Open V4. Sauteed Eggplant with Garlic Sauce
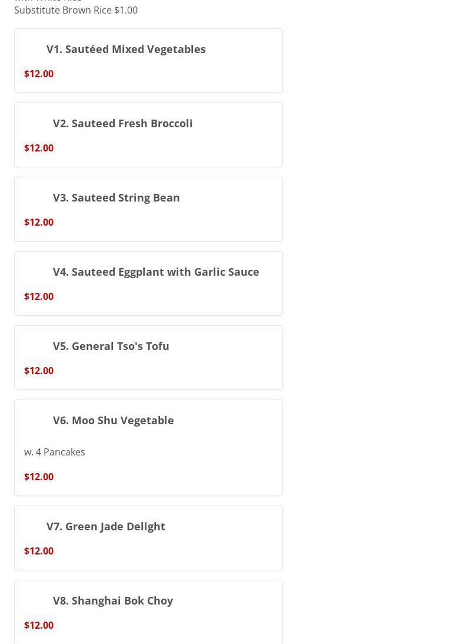 click(156, 272)
